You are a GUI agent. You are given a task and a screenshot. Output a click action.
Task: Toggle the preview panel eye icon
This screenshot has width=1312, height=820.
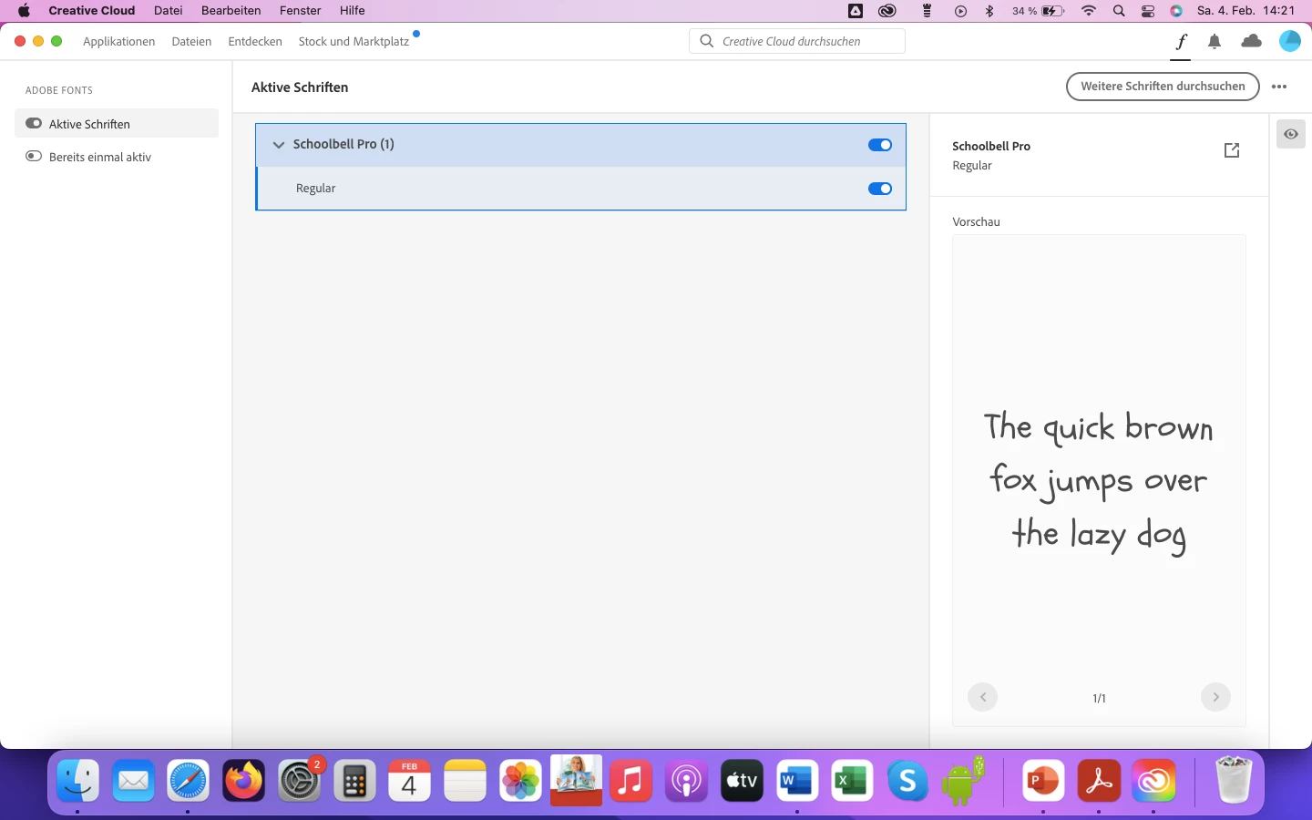click(1291, 134)
